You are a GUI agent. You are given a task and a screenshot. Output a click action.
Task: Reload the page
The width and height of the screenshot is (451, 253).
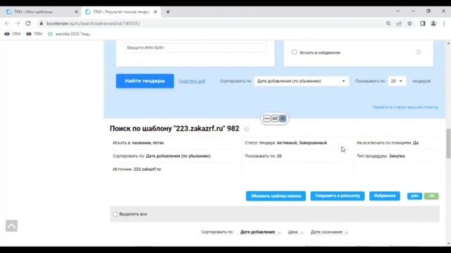(x=28, y=23)
